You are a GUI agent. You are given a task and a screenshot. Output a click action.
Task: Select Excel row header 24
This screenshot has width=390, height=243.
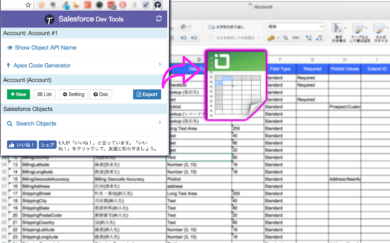pyautogui.click(x=4, y=237)
